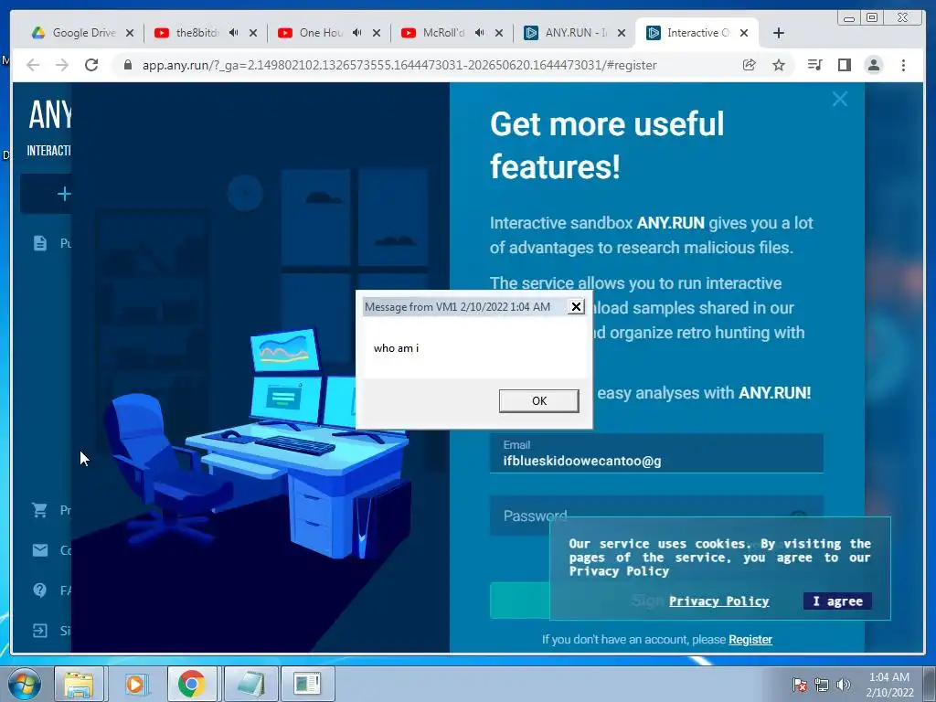The image size is (936, 702).
Task: Open the Chrome profile menu
Action: [873, 65]
